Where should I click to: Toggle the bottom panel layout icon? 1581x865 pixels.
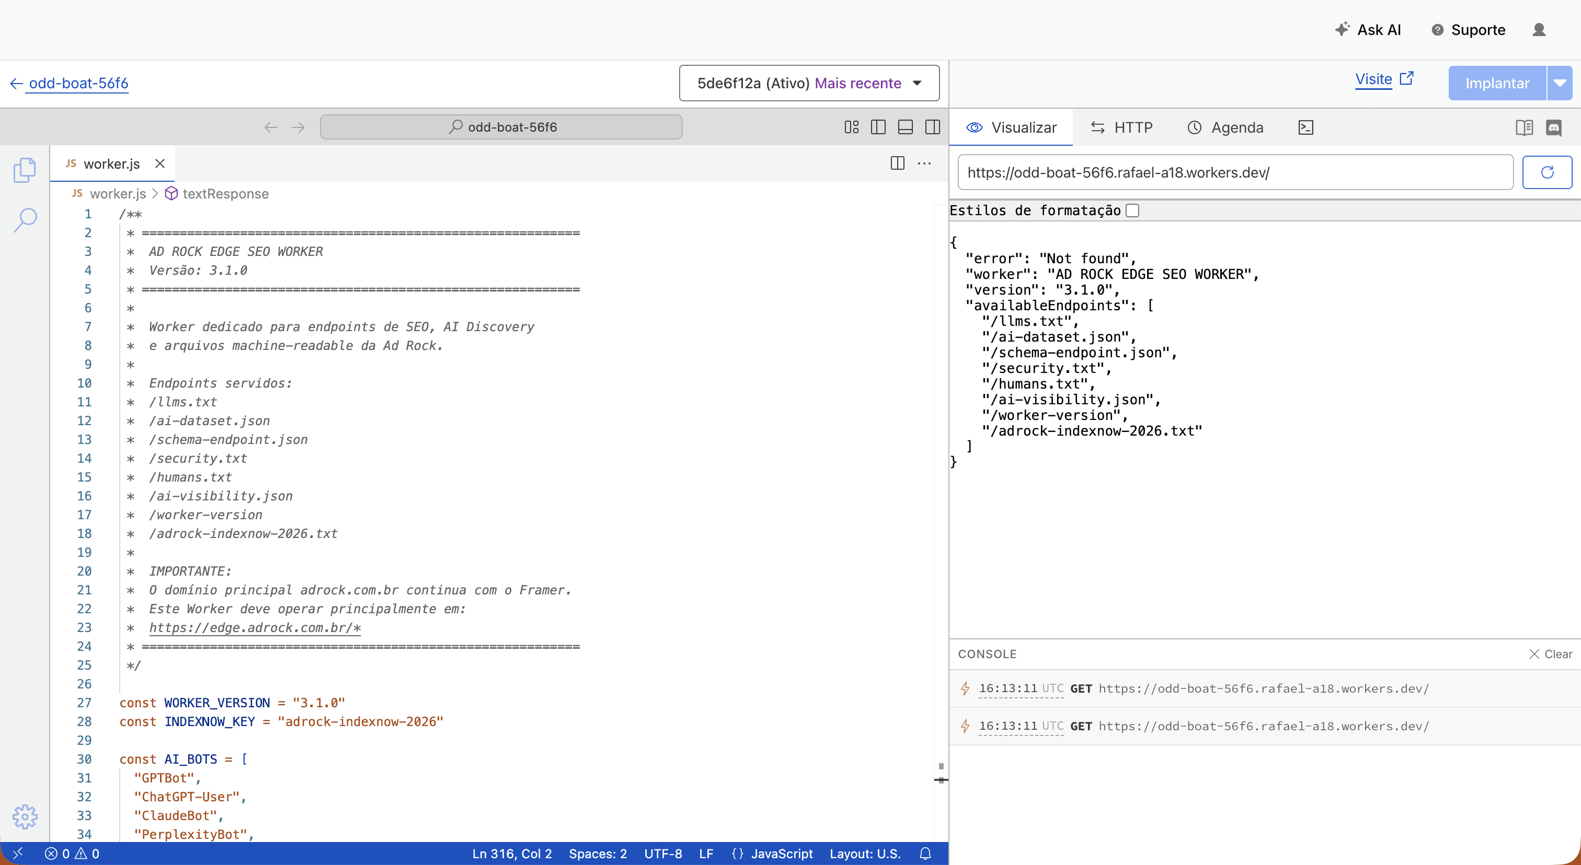pos(906,127)
